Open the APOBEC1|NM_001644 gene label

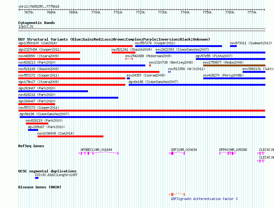point(96,150)
